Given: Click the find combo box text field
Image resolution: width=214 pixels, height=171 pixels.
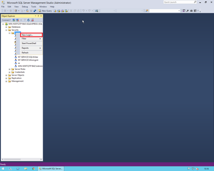Looking at the screenshot, I should (x=164, y=11).
